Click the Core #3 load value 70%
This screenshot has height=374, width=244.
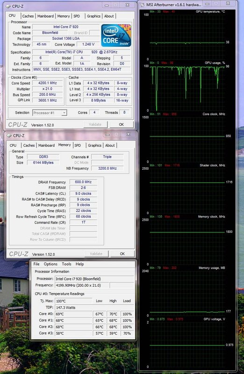pyautogui.click(x=127, y=333)
